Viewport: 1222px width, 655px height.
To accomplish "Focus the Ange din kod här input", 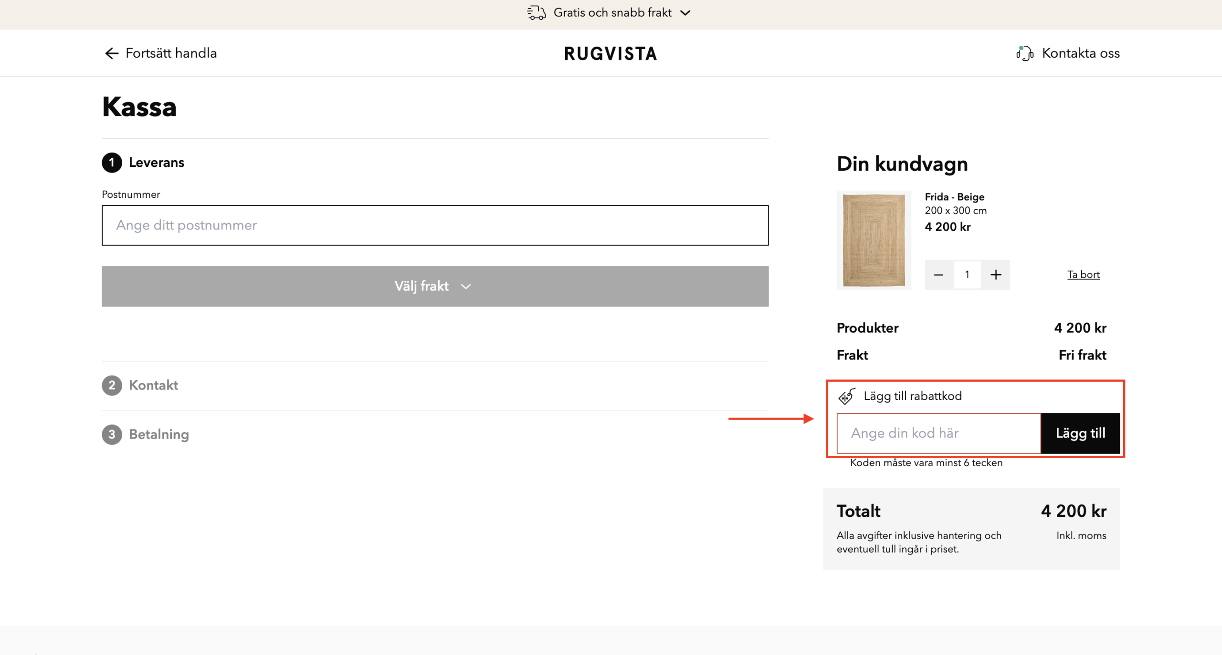I will point(938,433).
